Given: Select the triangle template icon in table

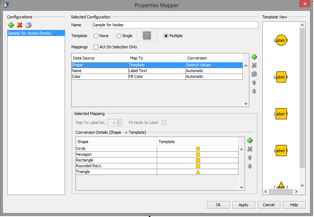Looking at the screenshot, I should click(198, 172).
